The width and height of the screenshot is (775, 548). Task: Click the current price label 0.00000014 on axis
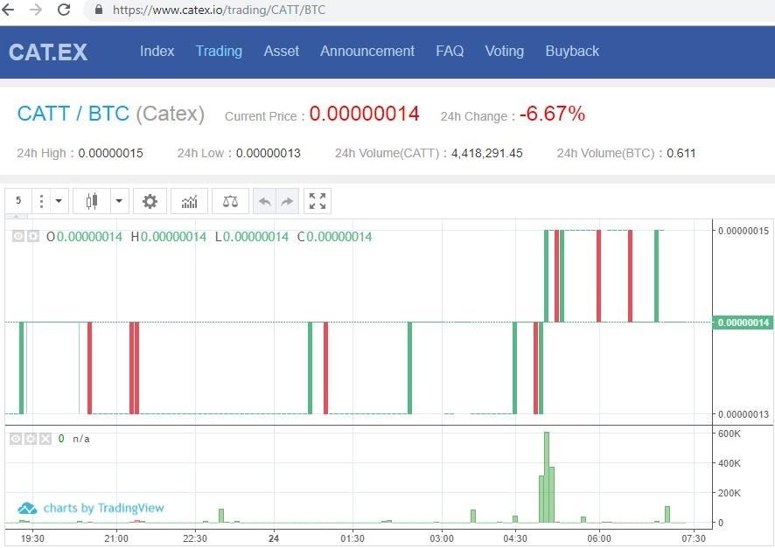[x=743, y=323]
